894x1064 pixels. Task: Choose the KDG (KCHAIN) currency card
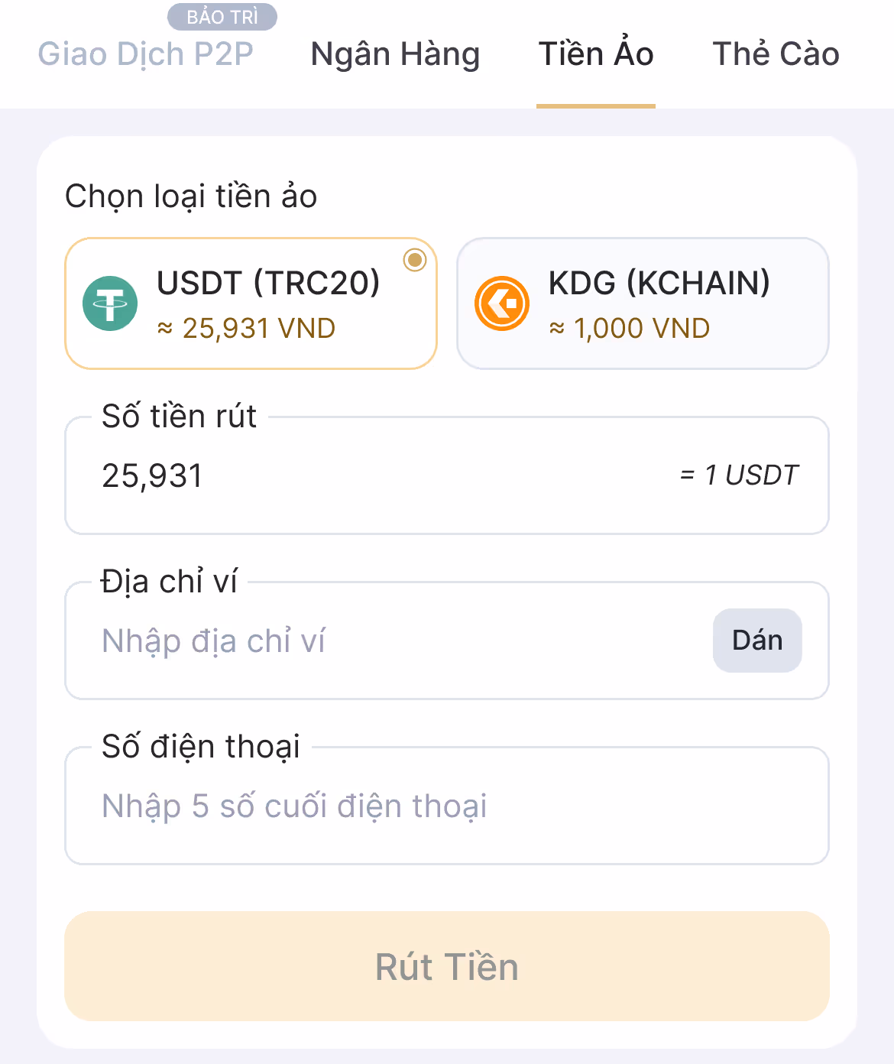click(x=643, y=303)
